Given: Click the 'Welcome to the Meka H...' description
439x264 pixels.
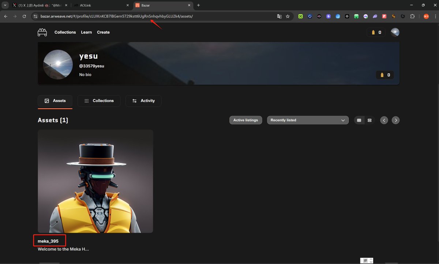Looking at the screenshot, I should pyautogui.click(x=63, y=249).
